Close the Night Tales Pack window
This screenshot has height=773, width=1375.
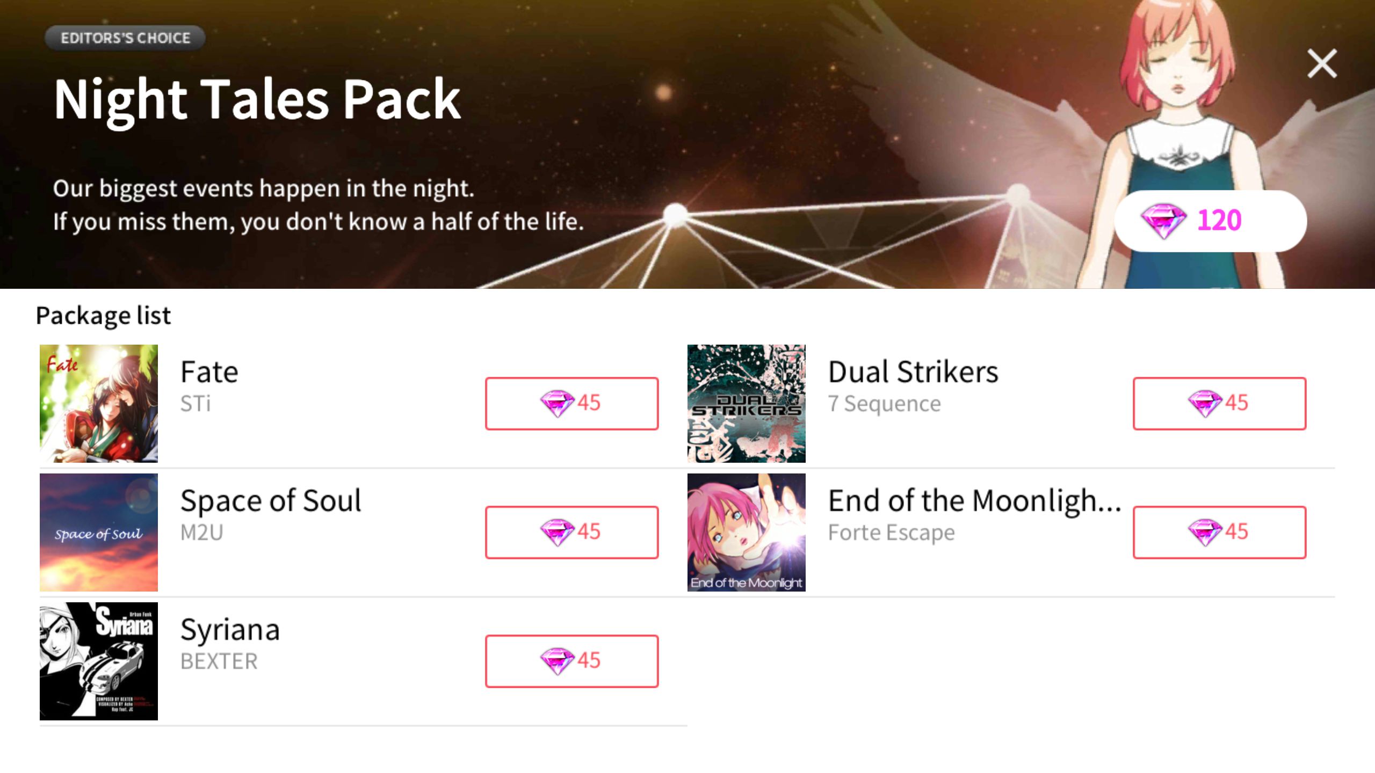[x=1322, y=63]
